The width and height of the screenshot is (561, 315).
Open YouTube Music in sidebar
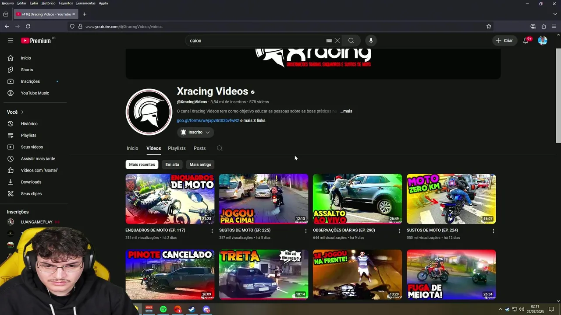(x=35, y=93)
